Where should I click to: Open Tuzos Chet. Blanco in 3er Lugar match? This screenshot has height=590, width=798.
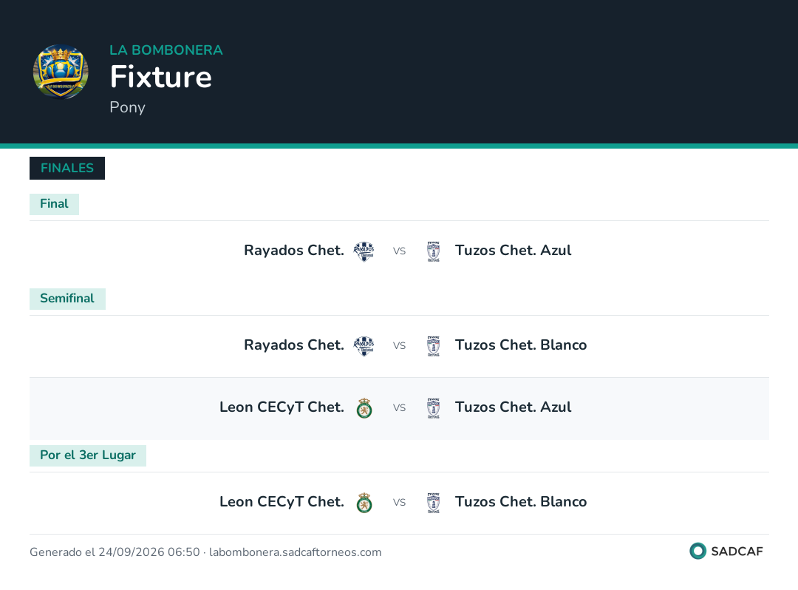click(x=521, y=502)
